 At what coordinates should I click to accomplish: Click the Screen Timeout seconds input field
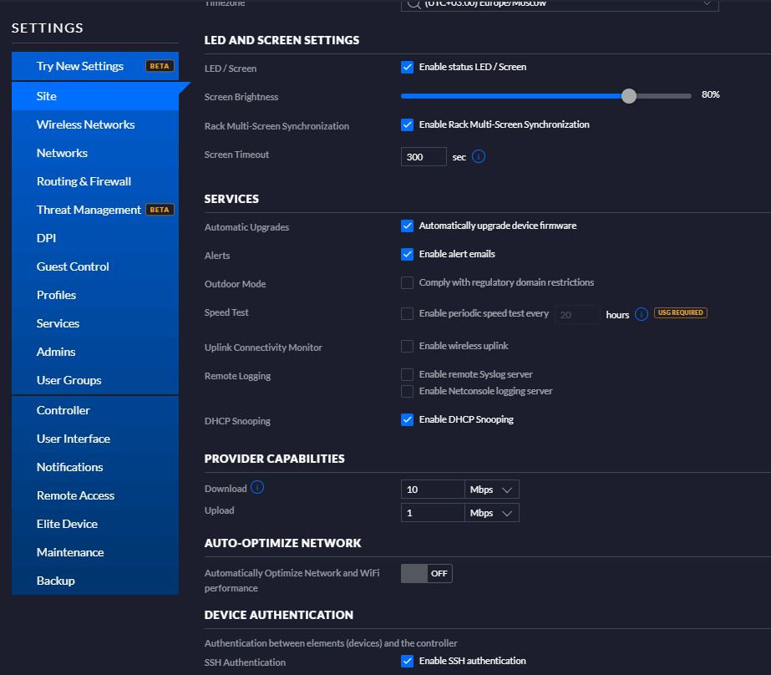pos(424,157)
